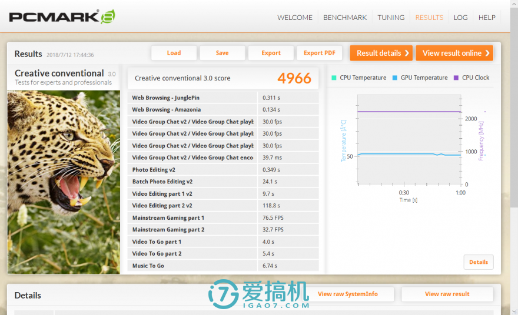Click the Creative conventional score 4966
This screenshot has width=518, height=315.
point(294,78)
